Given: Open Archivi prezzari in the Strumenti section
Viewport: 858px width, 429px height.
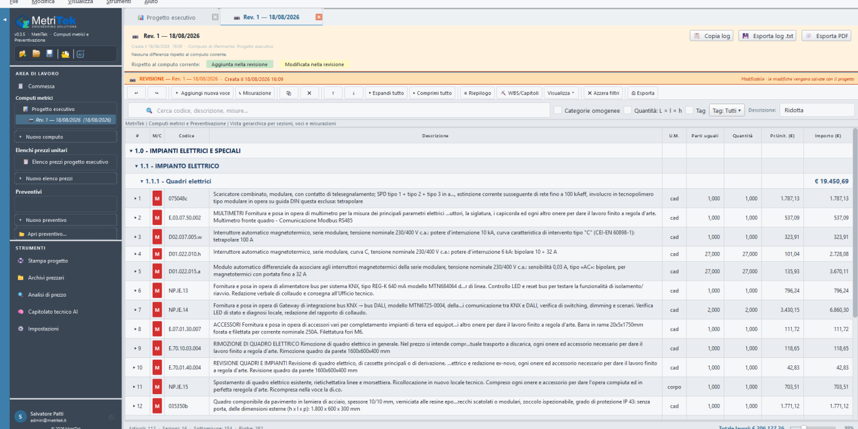Looking at the screenshot, I should pyautogui.click(x=46, y=278).
